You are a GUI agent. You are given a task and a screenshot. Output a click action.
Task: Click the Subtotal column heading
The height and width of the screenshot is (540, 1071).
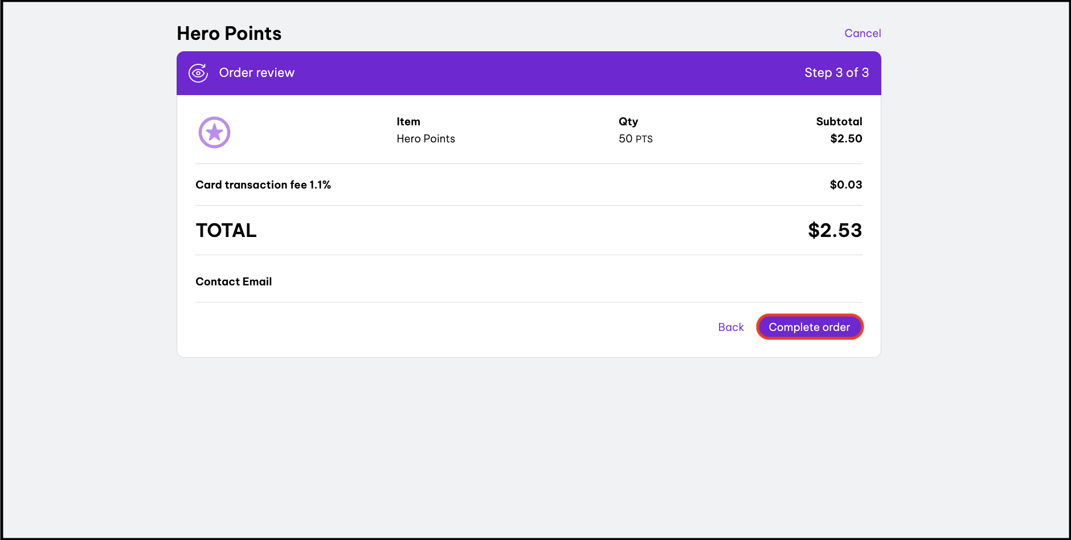839,121
